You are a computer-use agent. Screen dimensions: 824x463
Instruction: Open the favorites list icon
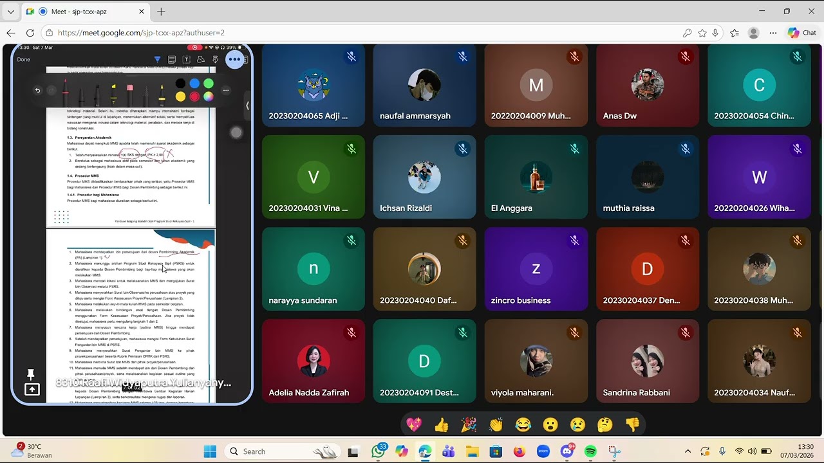(x=735, y=33)
